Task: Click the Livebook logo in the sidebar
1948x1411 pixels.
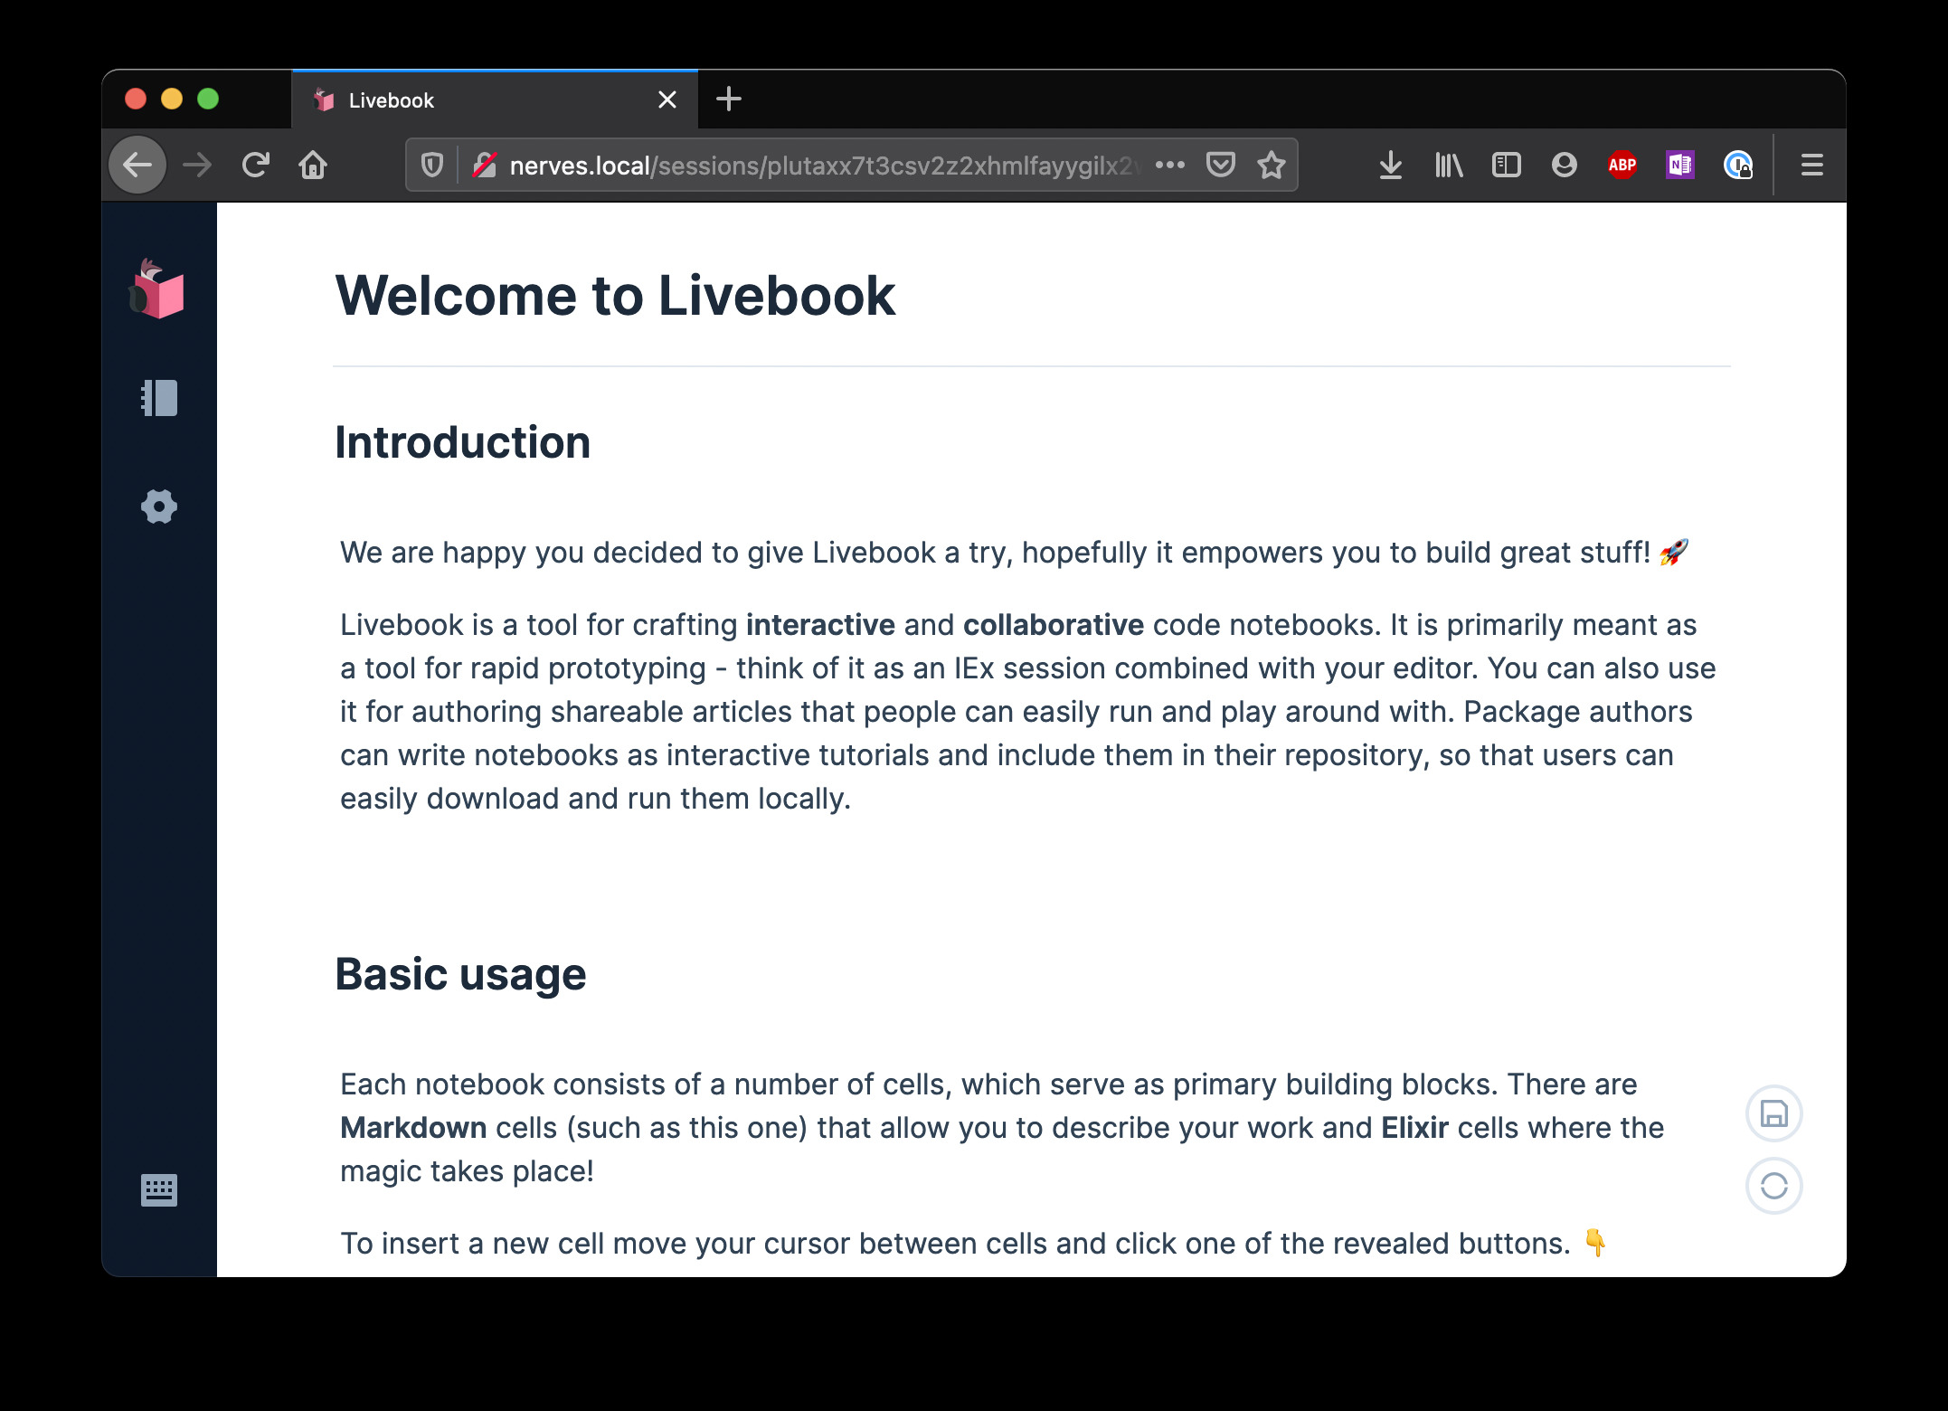Action: point(157,291)
